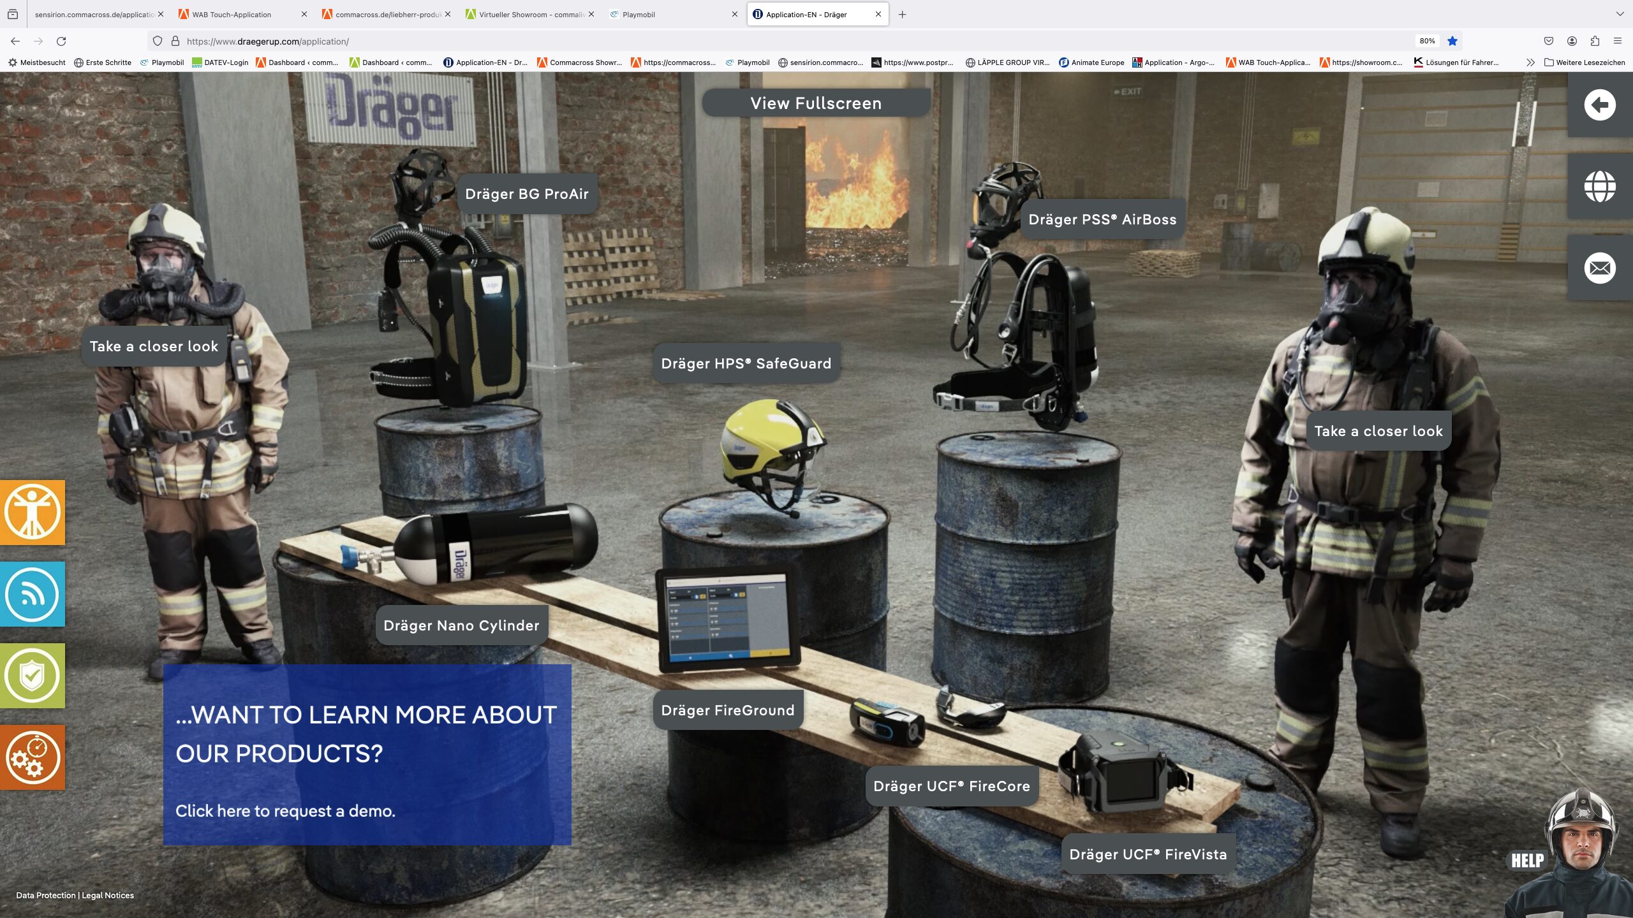Open the Dräger UCF FireCore label
The height and width of the screenshot is (918, 1633).
click(x=952, y=786)
